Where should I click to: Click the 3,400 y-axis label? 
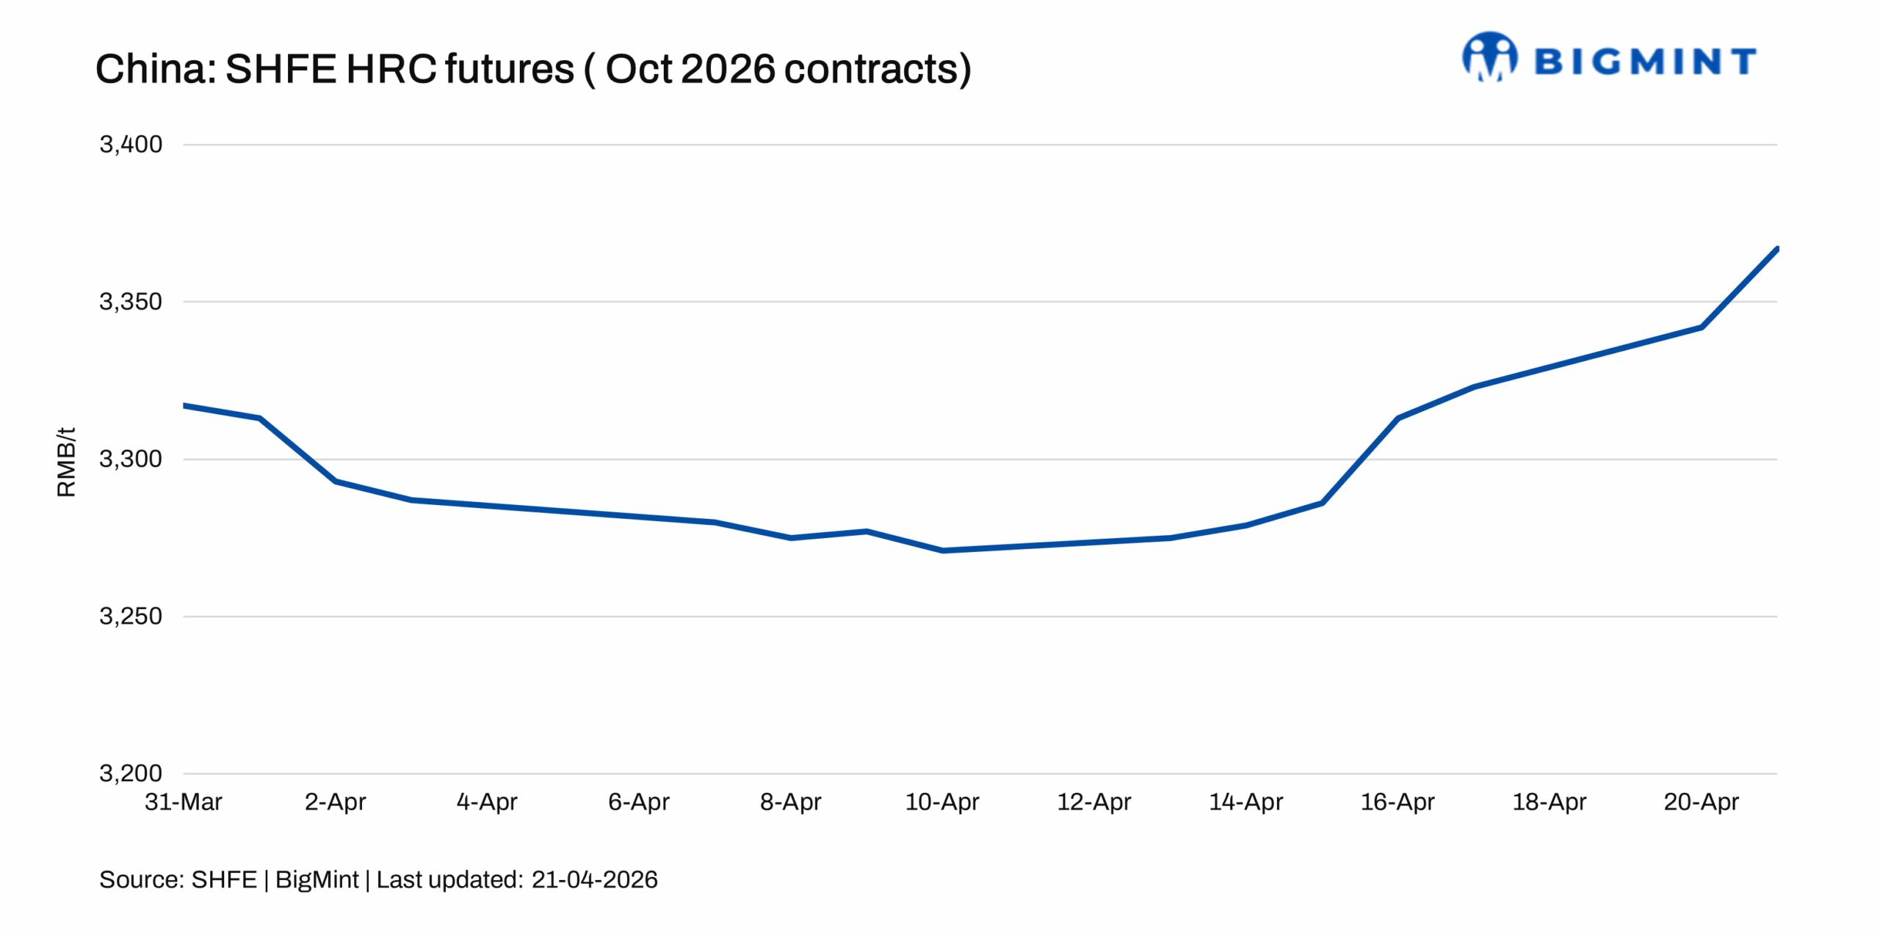point(131,145)
